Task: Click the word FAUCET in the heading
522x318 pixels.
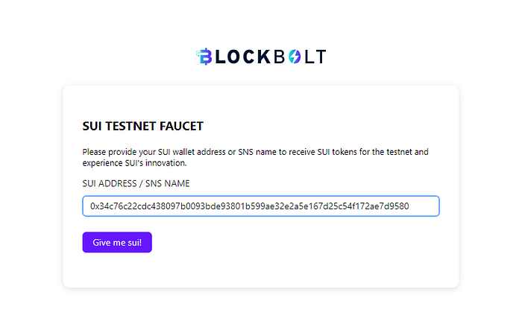Action: (x=181, y=126)
